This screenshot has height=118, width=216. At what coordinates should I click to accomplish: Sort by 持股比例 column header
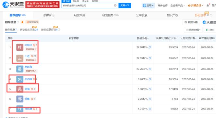(x=143, y=38)
